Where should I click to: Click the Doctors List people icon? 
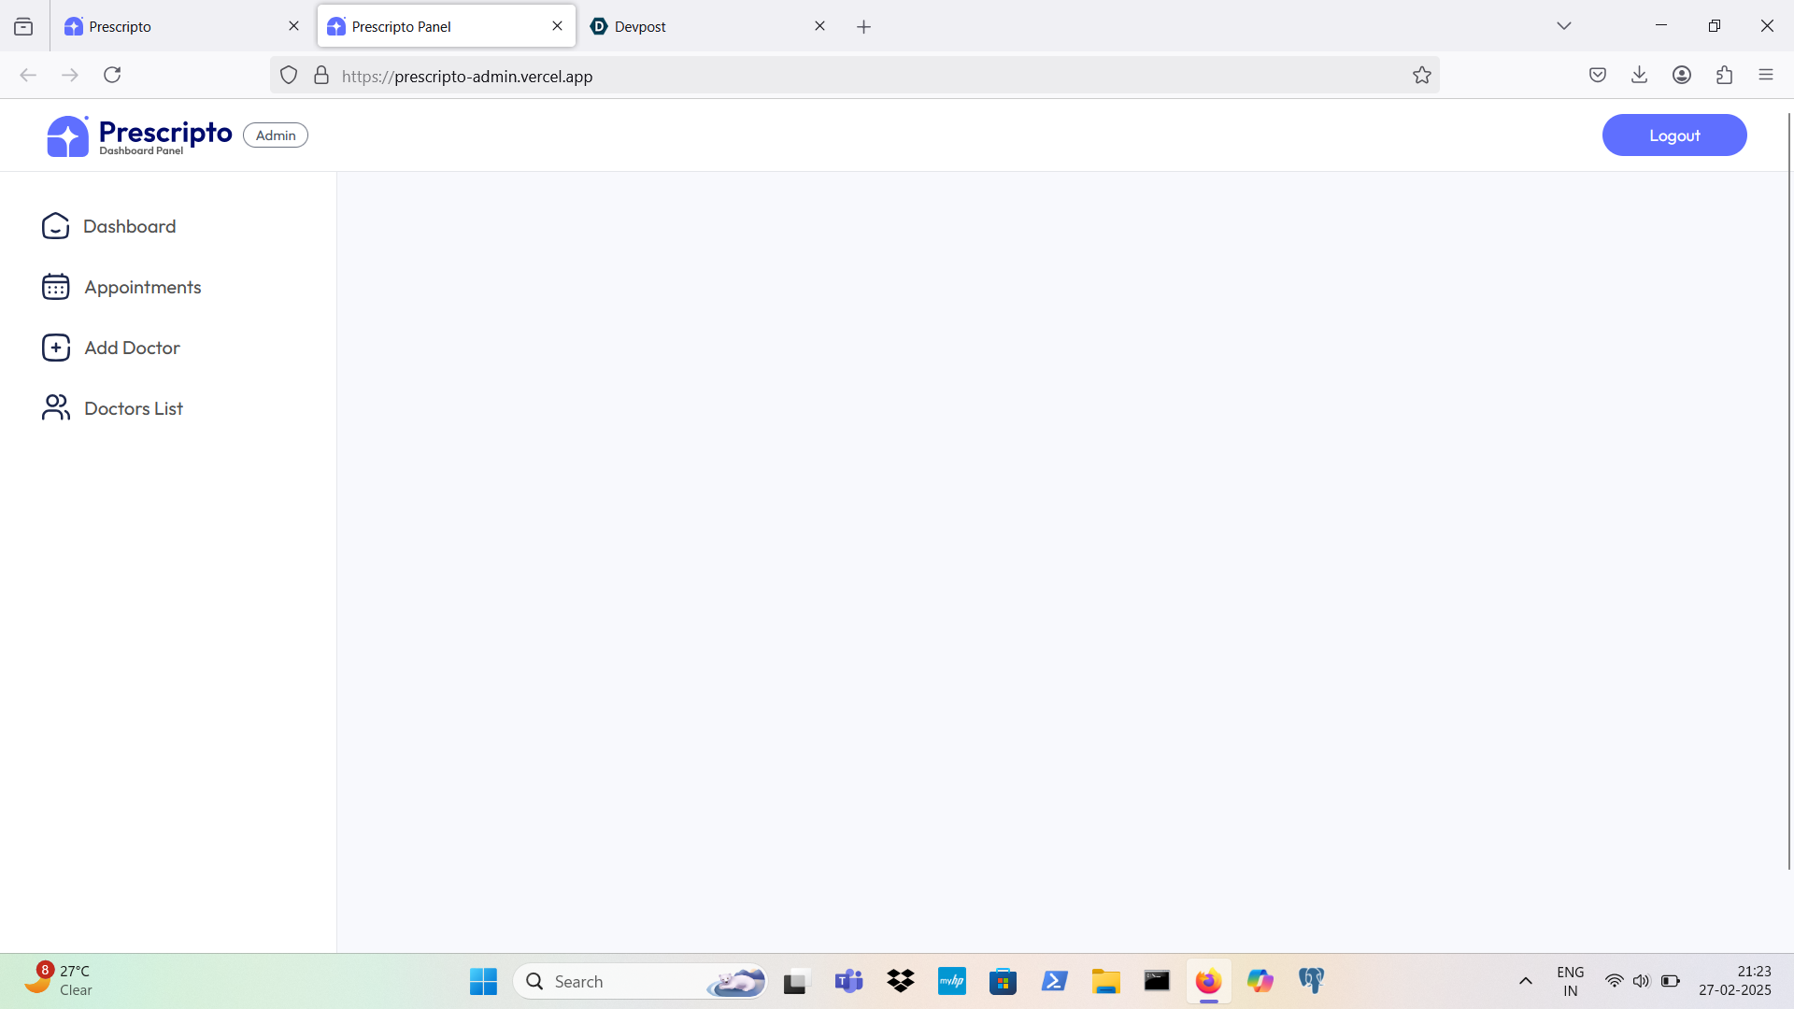55,408
